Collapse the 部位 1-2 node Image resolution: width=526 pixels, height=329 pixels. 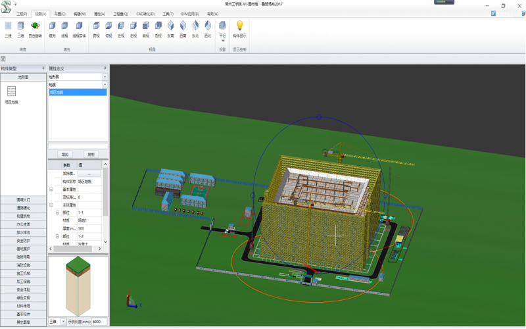click(57, 237)
